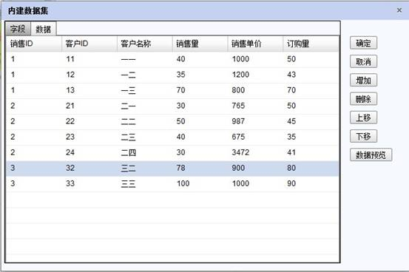409x272 pixels.
Task: Select the cell with 客户ID 22
Action: 89,121
